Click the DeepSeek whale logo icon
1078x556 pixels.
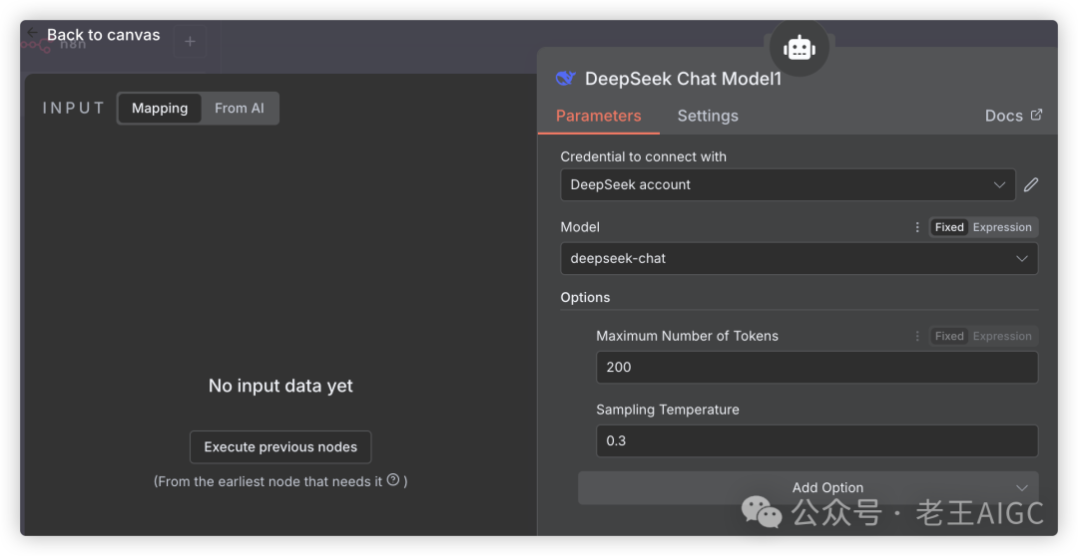click(x=565, y=79)
